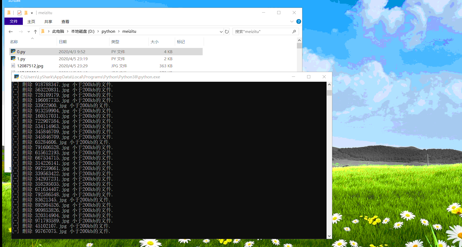Click the folder icon in the address bar
The width and height of the screenshot is (462, 247).
coord(43,31)
